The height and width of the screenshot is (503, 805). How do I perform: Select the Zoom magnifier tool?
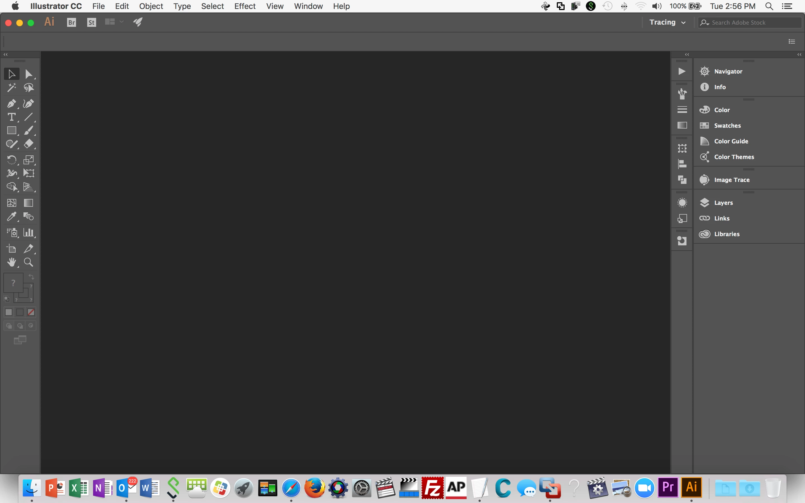[x=29, y=262]
